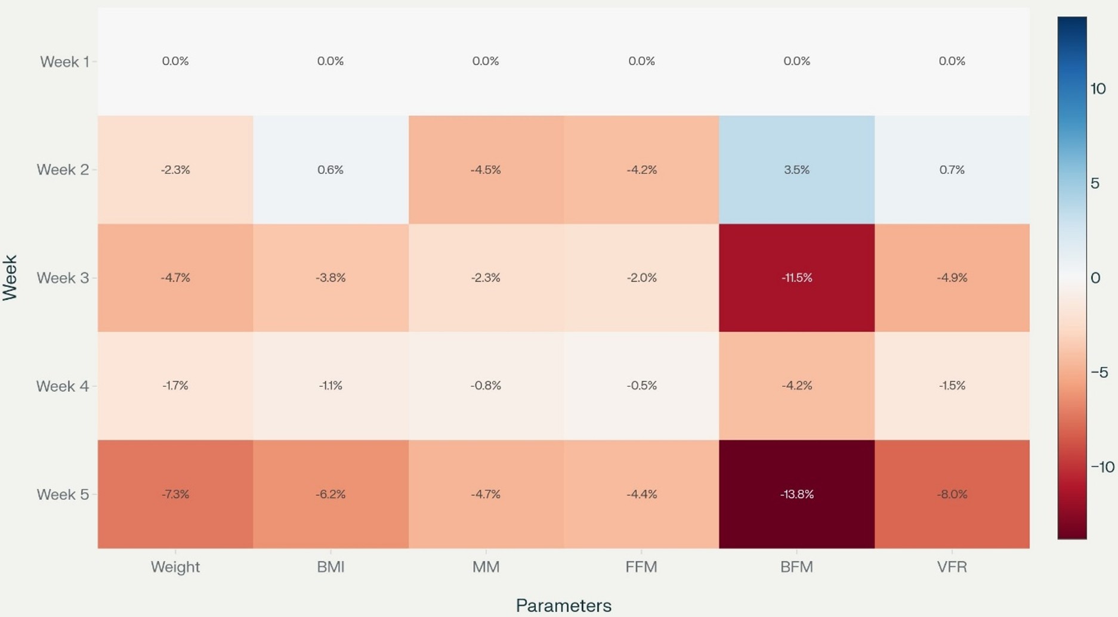Click the Week y-axis title
1118x617 pixels.
point(10,278)
